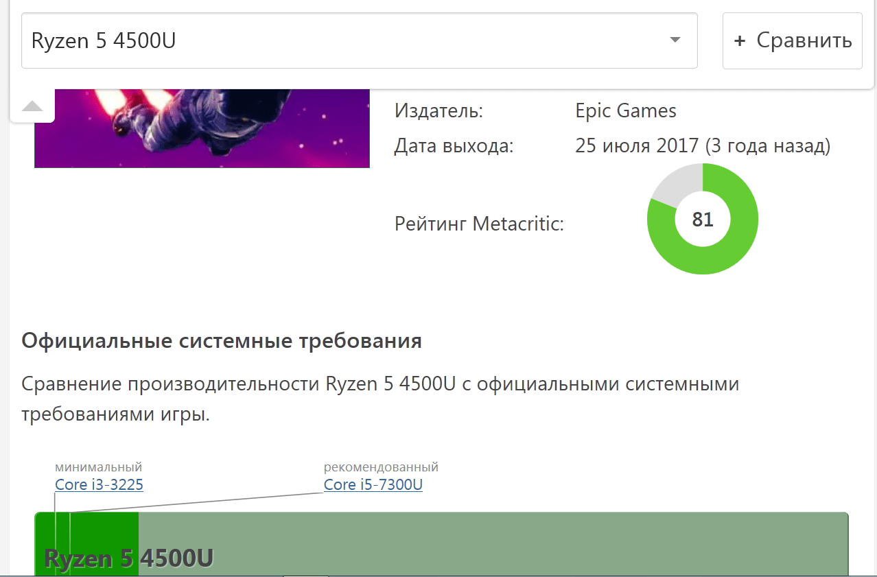Image resolution: width=877 pixels, height=577 pixels.
Task: Open the Core i3-3225 link
Action: click(x=99, y=485)
